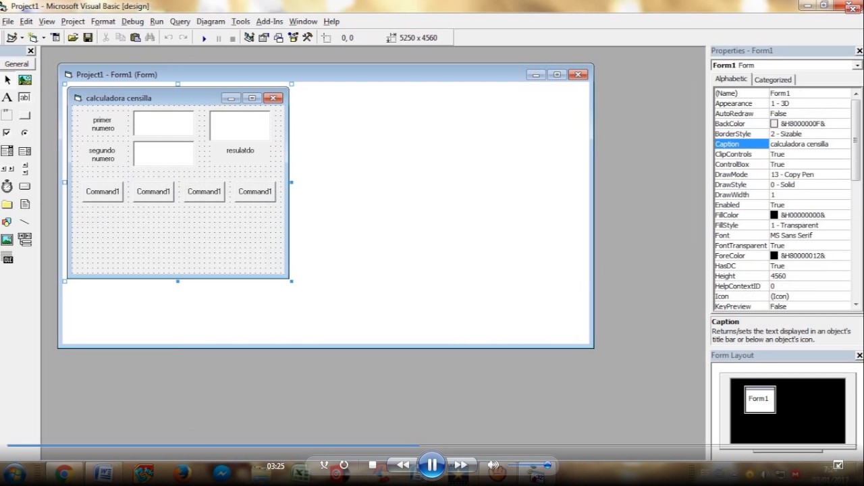Select the Line control tool
864x486 pixels.
(x=25, y=221)
